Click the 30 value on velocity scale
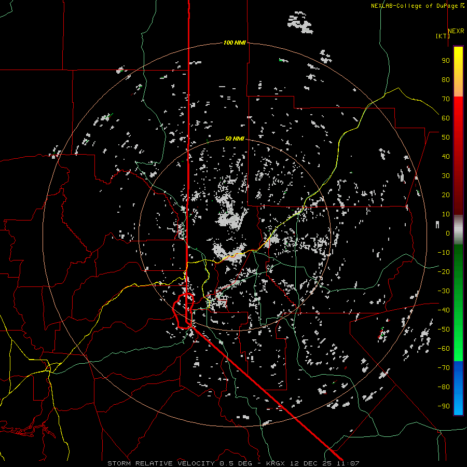 click(446, 176)
